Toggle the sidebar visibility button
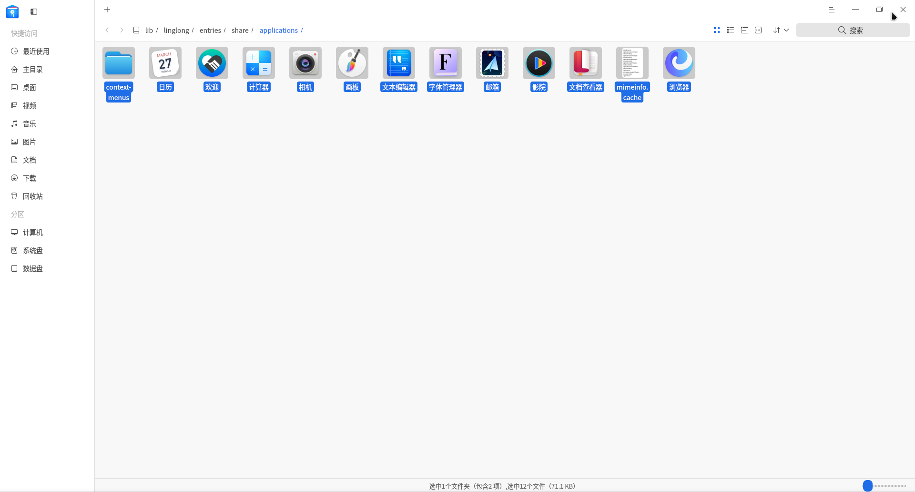The height and width of the screenshot is (492, 915). click(34, 11)
